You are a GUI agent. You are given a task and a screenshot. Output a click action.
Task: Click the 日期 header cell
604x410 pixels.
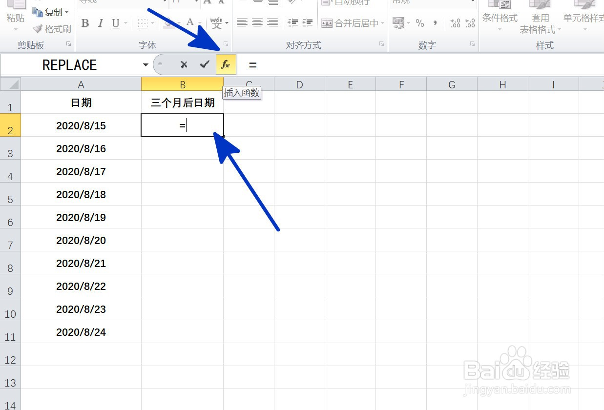81,102
